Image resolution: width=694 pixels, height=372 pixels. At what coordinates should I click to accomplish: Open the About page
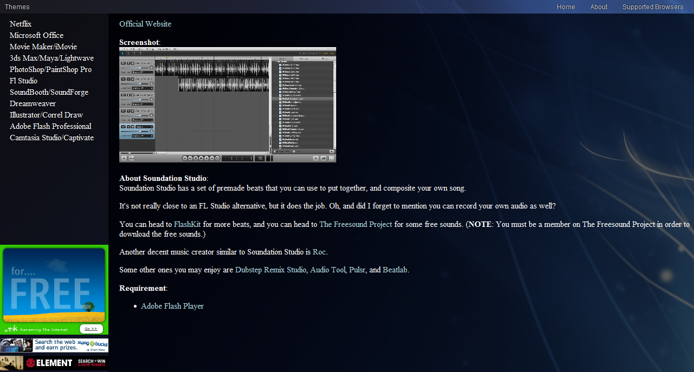point(599,7)
